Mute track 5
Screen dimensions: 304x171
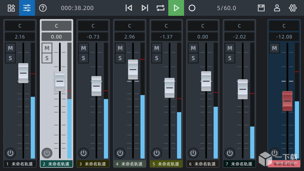(157, 48)
